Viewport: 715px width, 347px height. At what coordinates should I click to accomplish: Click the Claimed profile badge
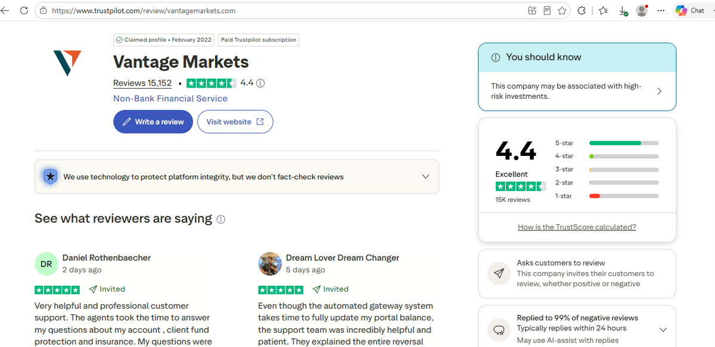coord(163,40)
